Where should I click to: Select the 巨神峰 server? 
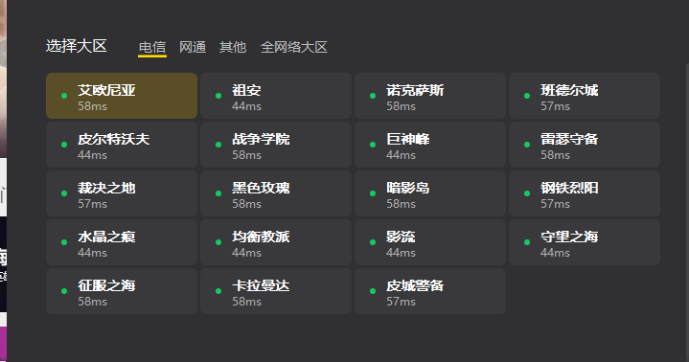pyautogui.click(x=430, y=145)
